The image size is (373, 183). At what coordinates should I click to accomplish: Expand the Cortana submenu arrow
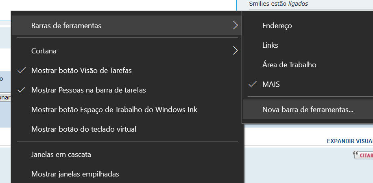click(235, 51)
